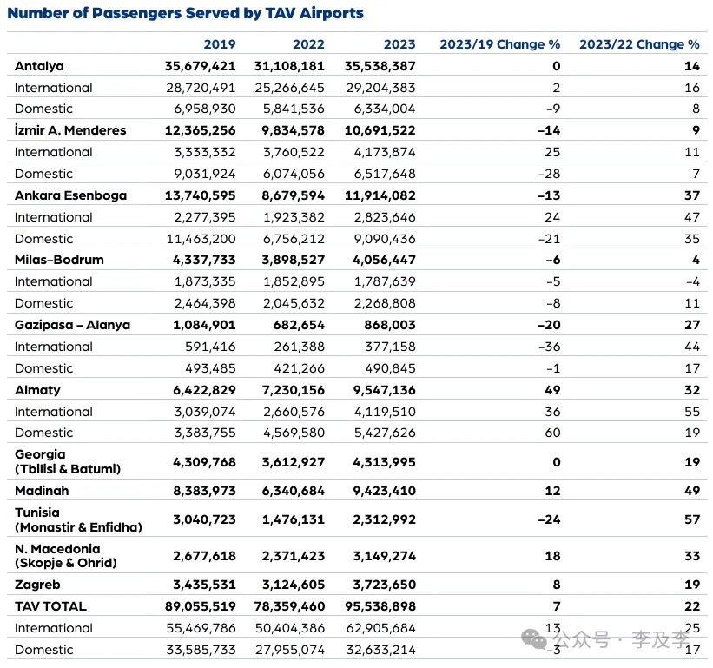Viewport: 713px width, 668px height.
Task: Click value 5,841,536 in 2022 column
Action: pos(294,109)
